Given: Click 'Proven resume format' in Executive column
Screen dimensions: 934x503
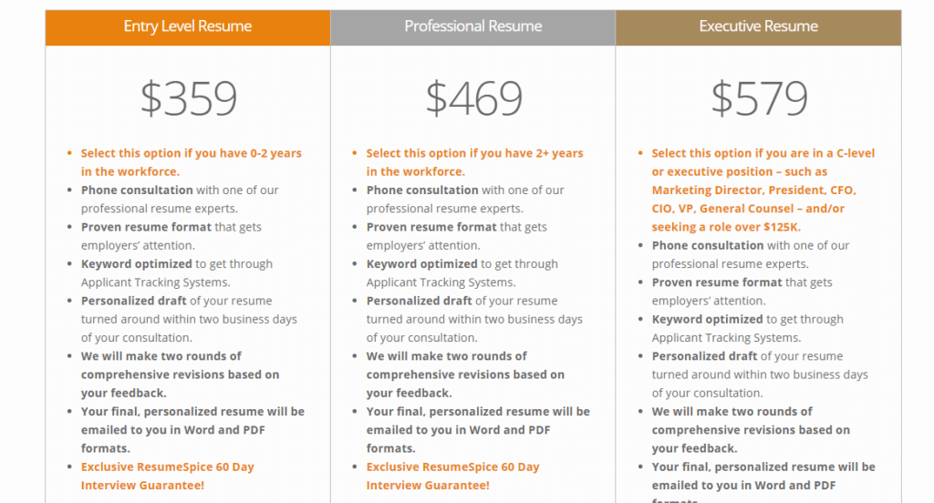Looking at the screenshot, I should 717,282.
